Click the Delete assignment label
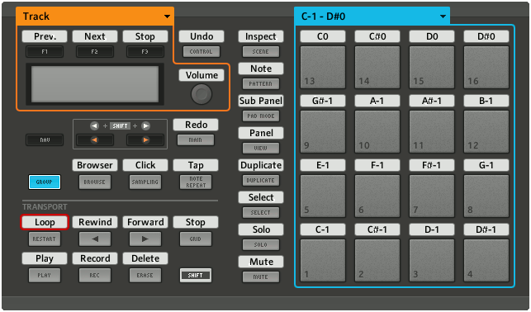 pos(145,258)
